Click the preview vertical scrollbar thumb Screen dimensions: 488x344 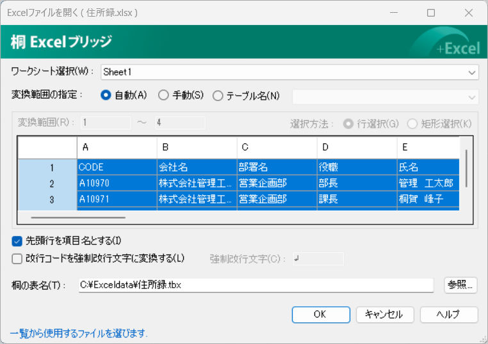(x=466, y=168)
